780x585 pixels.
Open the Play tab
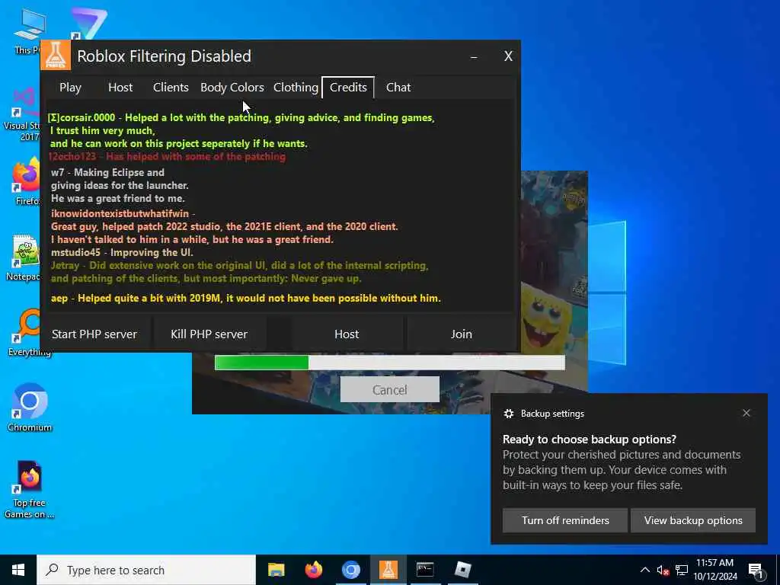click(70, 87)
